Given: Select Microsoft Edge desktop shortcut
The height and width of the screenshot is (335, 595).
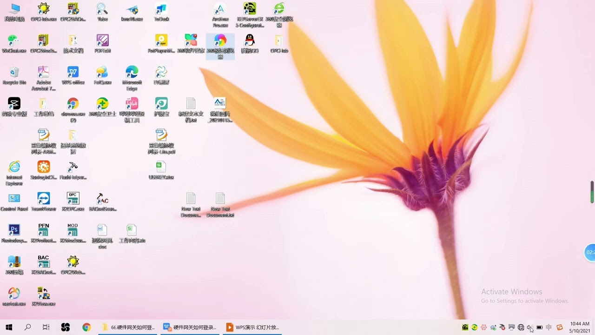Looking at the screenshot, I should click(132, 78).
